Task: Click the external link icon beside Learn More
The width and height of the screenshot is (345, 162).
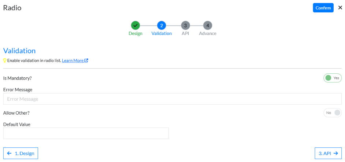Action: [x=86, y=61]
